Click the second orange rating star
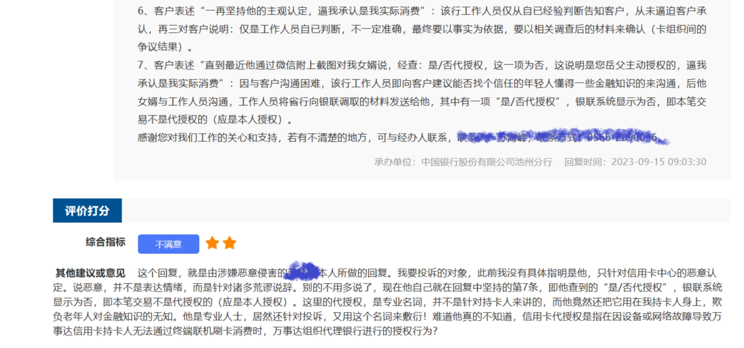744x348 pixels. 230,243
